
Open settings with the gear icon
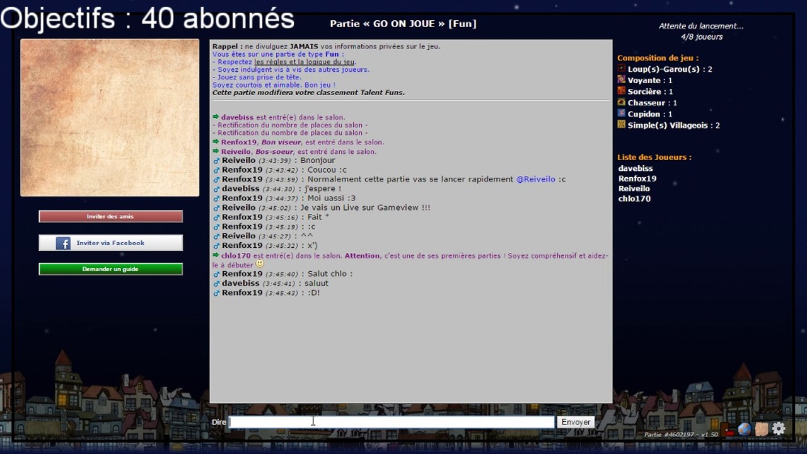click(779, 429)
